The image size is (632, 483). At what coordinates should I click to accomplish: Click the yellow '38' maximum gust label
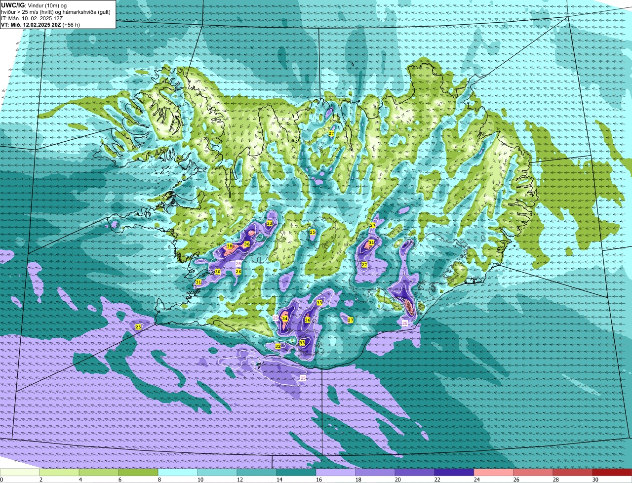tap(230, 246)
